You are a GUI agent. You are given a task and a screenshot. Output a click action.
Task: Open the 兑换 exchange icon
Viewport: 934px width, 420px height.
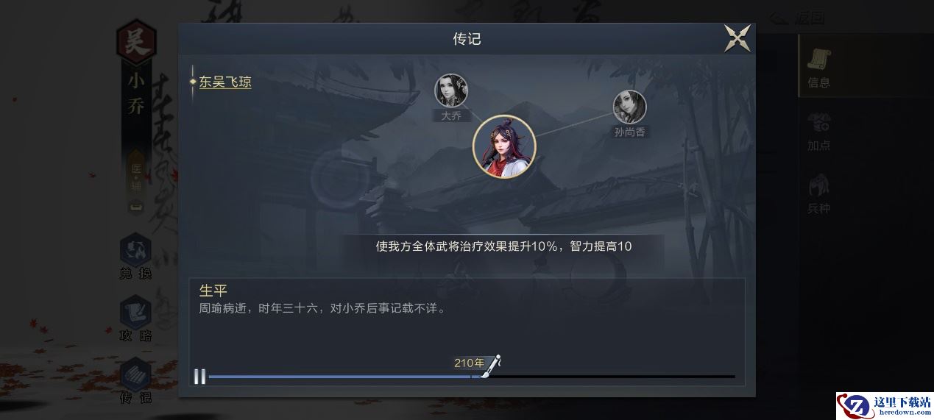click(x=135, y=257)
